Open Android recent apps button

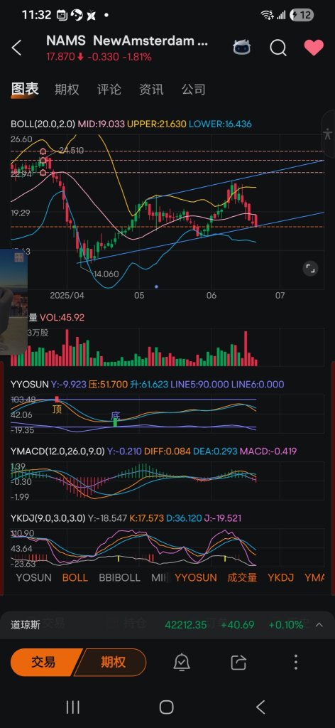click(72, 707)
